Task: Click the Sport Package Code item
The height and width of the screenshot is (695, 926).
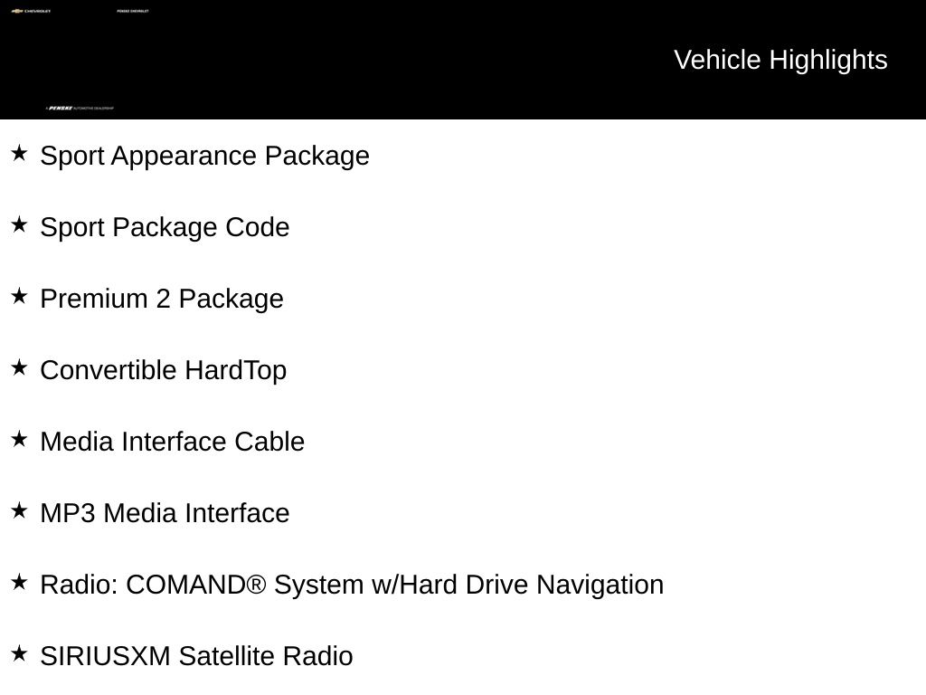Action: pyautogui.click(x=165, y=227)
